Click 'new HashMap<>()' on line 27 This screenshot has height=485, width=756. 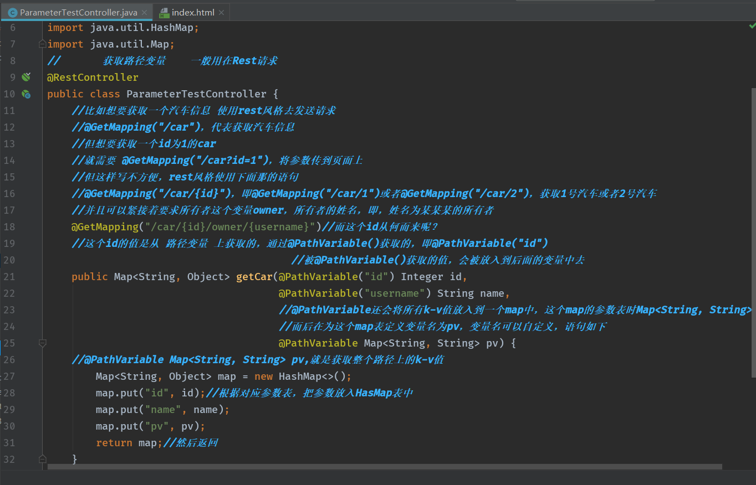coord(300,376)
